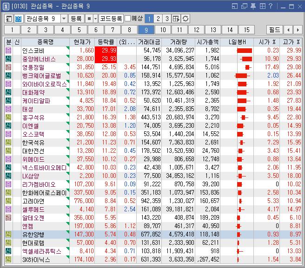This screenshot has height=268, width=305.
Task: Click the pin icon in title bar
Action: 253,6
